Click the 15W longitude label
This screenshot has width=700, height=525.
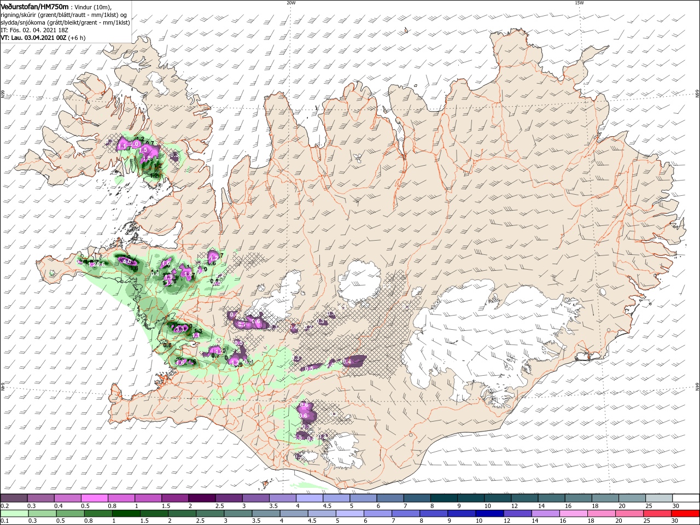coord(579,3)
